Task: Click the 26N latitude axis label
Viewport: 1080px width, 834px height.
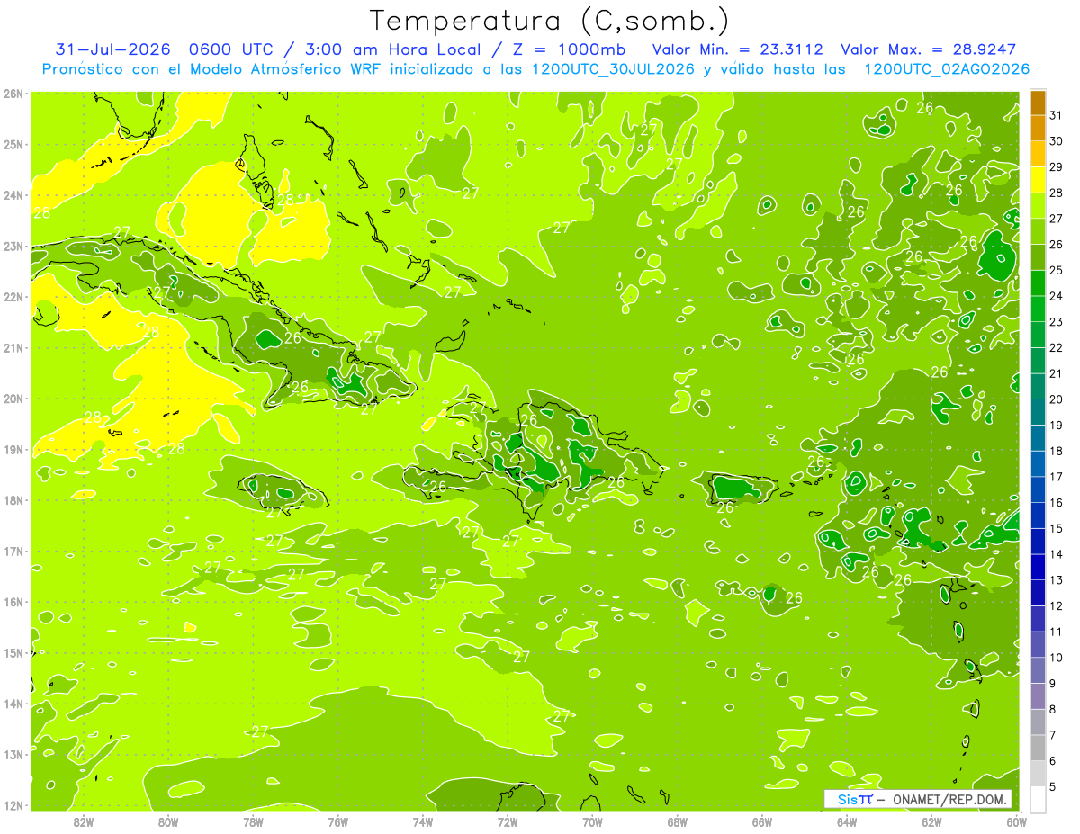Action: [13, 94]
